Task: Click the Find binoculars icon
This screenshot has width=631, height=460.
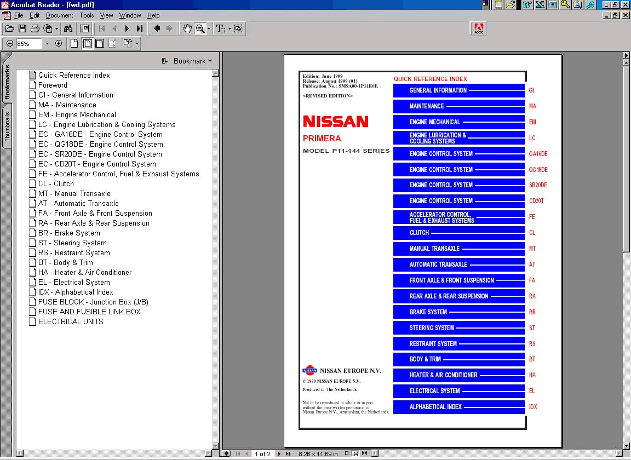Action: pyautogui.click(x=68, y=28)
